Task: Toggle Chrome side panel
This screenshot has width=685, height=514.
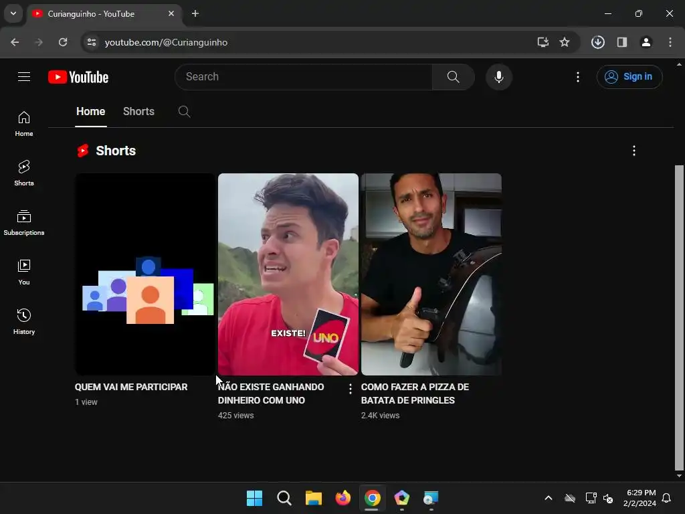Action: click(621, 42)
